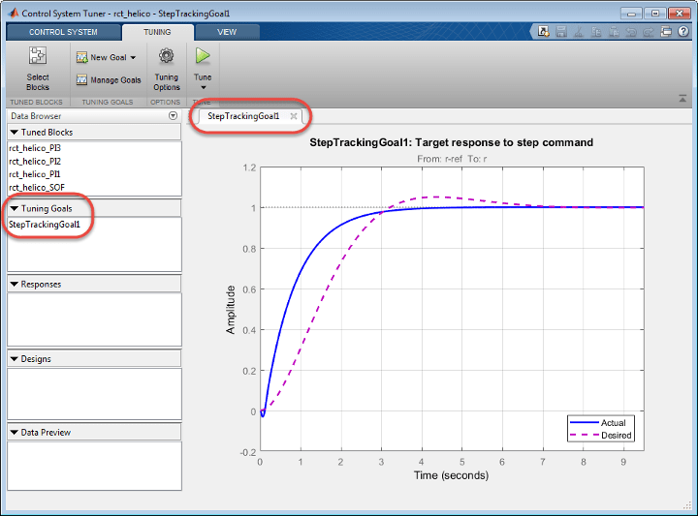Collapse the Tuning Goals section
The image size is (698, 516).
[x=15, y=208]
